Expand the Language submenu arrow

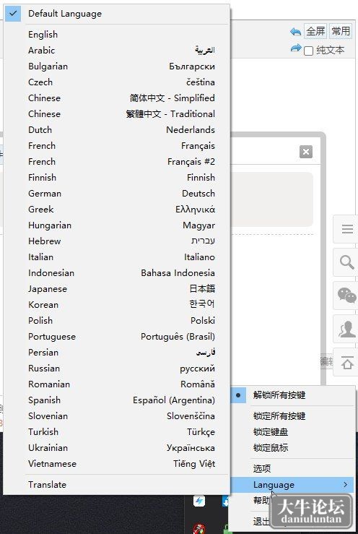click(346, 484)
